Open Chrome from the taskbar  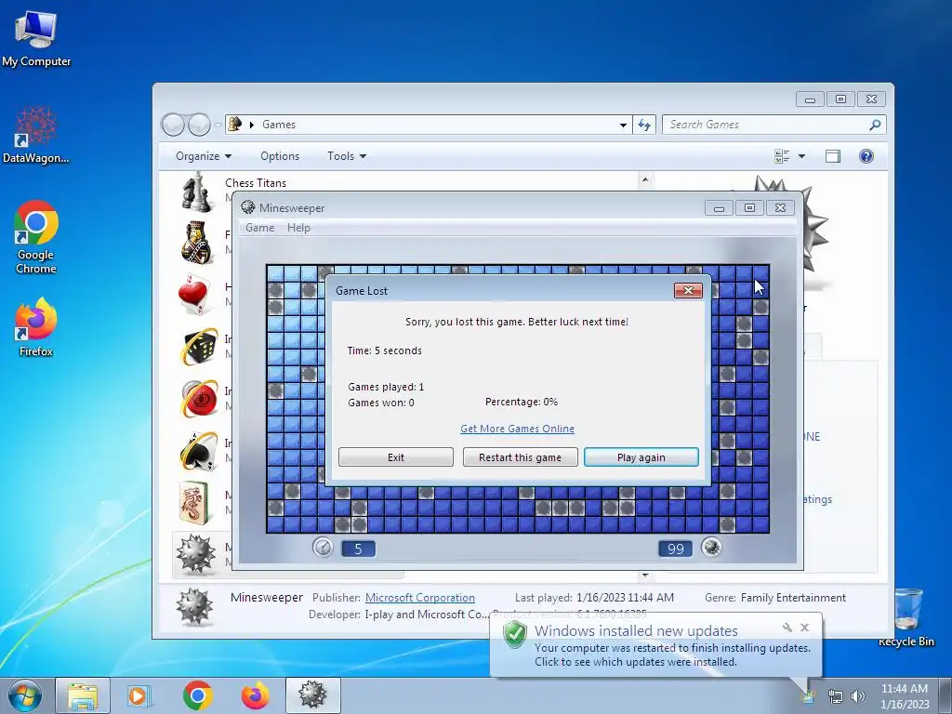coord(197,695)
